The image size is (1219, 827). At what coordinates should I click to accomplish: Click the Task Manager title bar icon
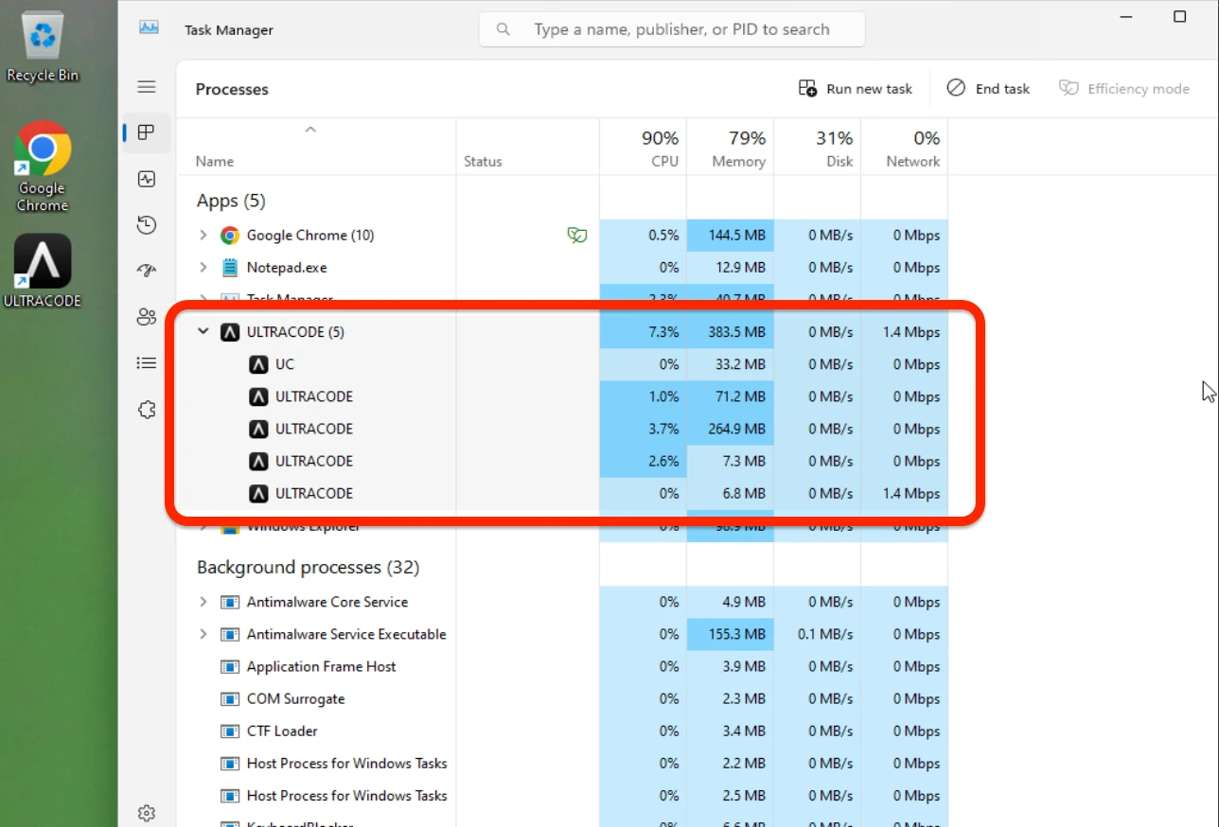(149, 28)
